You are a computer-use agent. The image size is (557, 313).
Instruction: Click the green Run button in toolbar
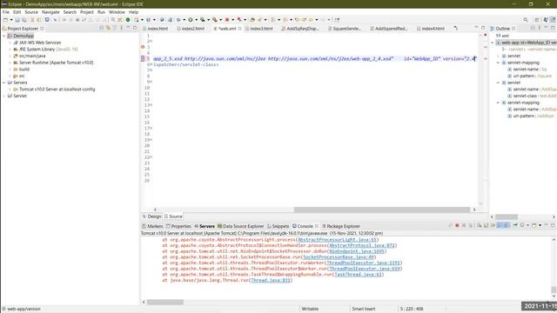(191, 20)
